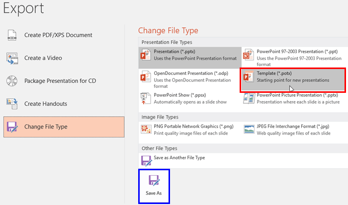Click 'Uses the PowerPoint Presentation format' text
Screen dimensions: 348x205
click(x=195, y=59)
